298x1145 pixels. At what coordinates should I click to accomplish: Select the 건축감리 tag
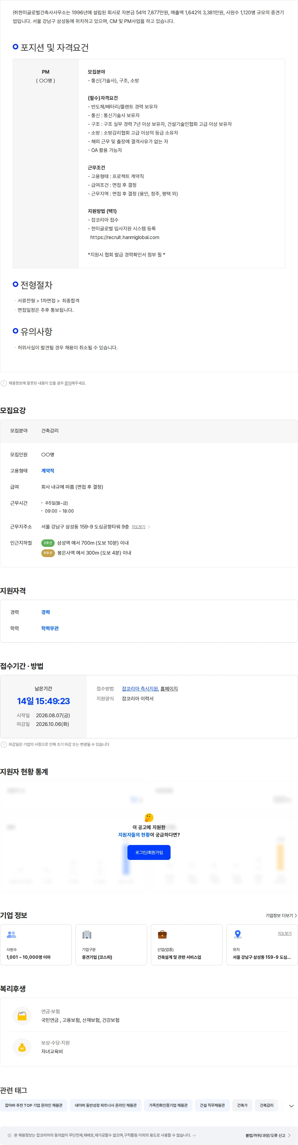(x=266, y=1106)
